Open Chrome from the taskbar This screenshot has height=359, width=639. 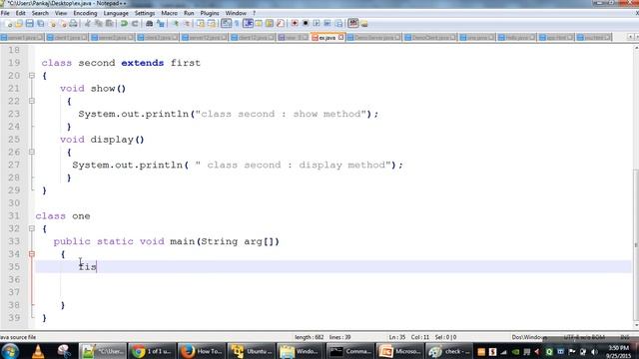coord(152,351)
